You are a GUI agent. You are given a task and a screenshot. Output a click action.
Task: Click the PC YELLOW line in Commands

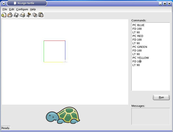[x=140, y=58]
